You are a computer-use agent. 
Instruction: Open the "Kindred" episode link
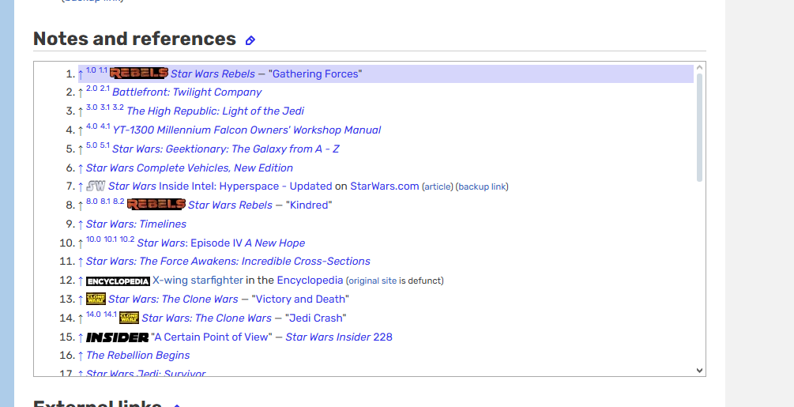click(x=309, y=205)
